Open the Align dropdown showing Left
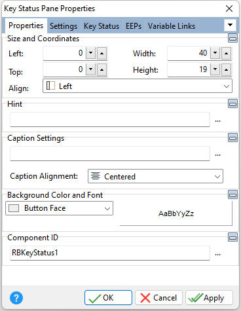 click(x=138, y=86)
